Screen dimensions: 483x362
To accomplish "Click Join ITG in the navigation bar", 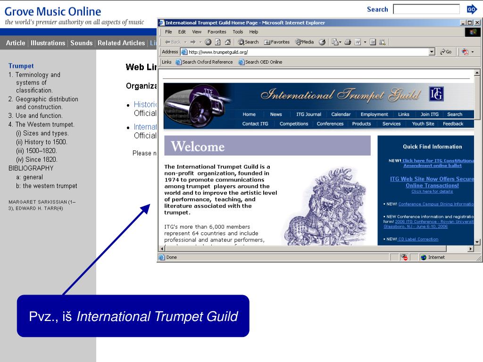I will point(429,114).
